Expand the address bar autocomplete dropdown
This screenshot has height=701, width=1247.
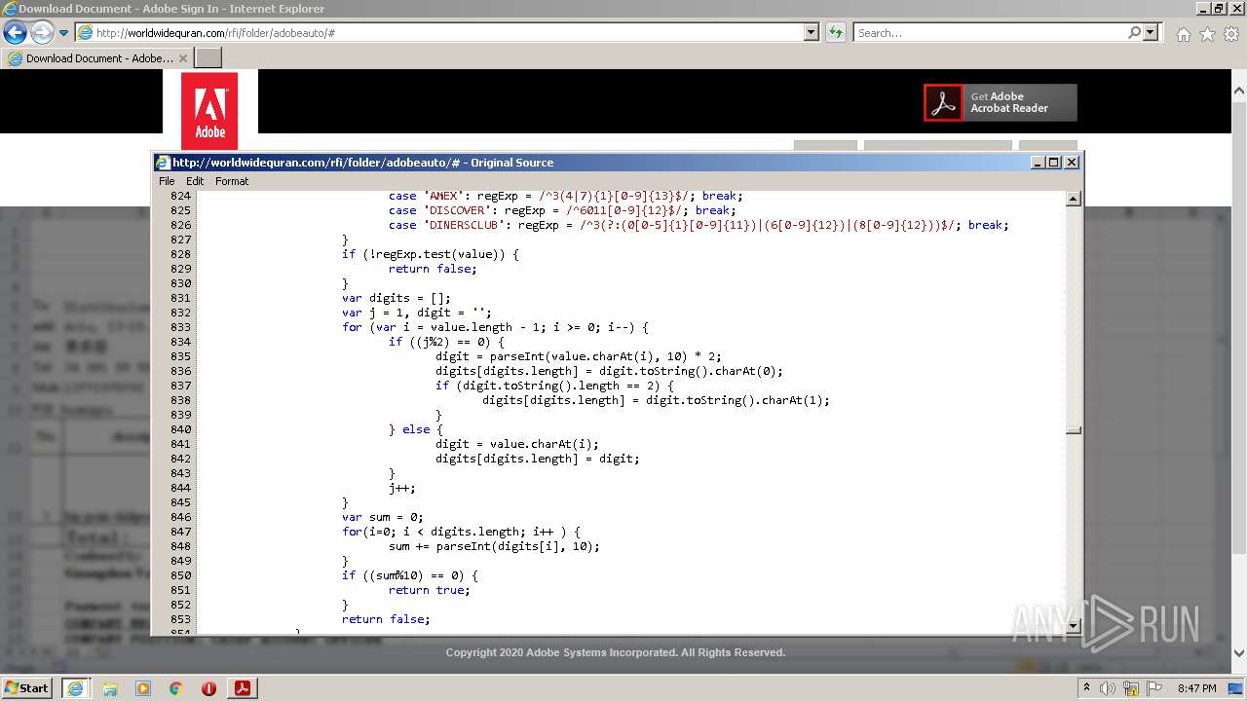pos(812,33)
